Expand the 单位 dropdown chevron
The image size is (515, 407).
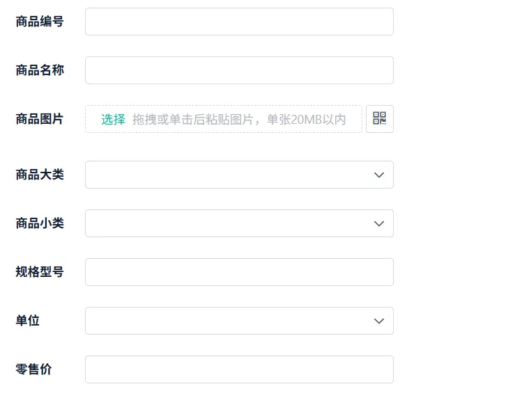pyautogui.click(x=379, y=321)
